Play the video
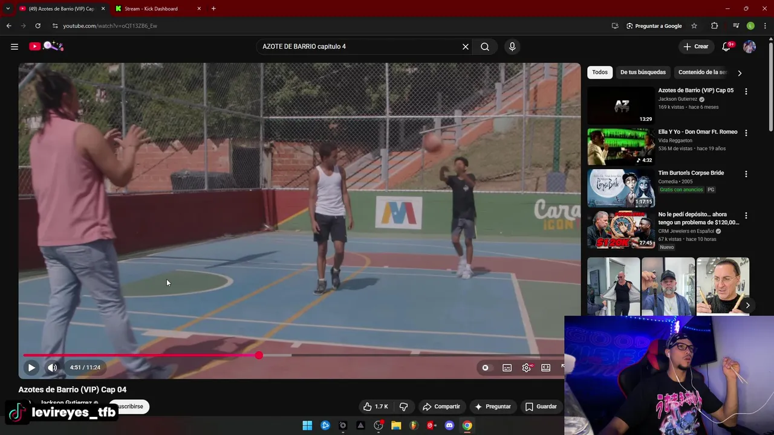The width and height of the screenshot is (774, 435). [31, 367]
